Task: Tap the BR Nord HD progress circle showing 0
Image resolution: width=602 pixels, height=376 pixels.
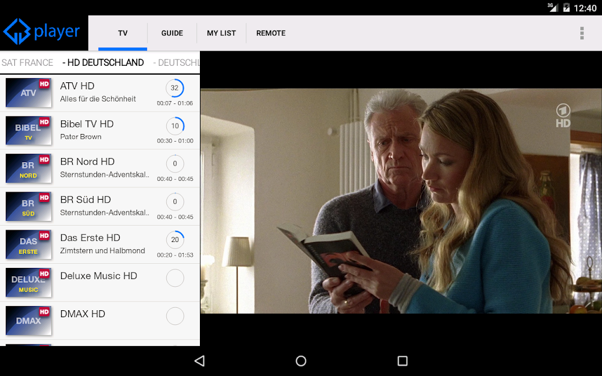Action: pyautogui.click(x=175, y=164)
